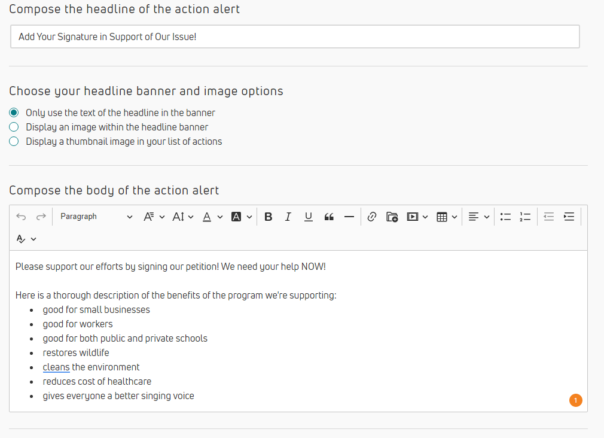Choose 'Display an image within the headline banner'
This screenshot has height=438, width=604.
click(x=14, y=127)
